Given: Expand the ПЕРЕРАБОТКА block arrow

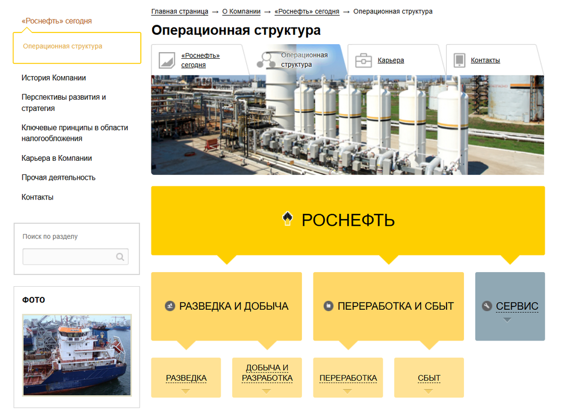Looking at the screenshot, I should coord(347,391).
